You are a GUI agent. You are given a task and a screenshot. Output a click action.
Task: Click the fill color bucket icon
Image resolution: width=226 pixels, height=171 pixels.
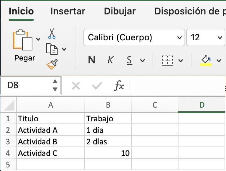(205, 60)
